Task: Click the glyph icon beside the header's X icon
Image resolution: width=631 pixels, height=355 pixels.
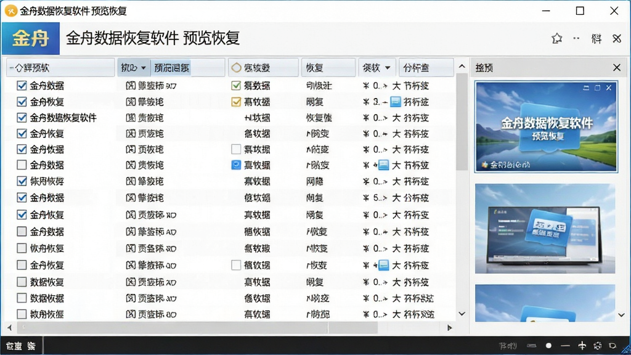Action: [596, 39]
